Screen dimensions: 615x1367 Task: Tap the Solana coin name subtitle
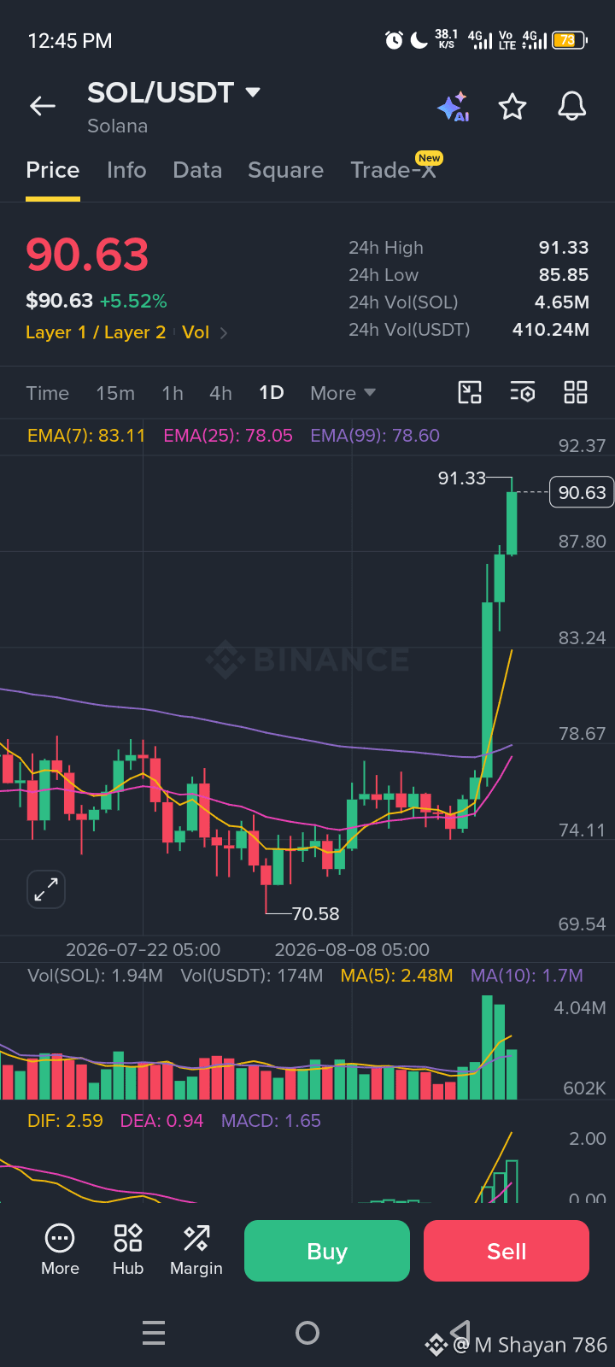pos(118,126)
